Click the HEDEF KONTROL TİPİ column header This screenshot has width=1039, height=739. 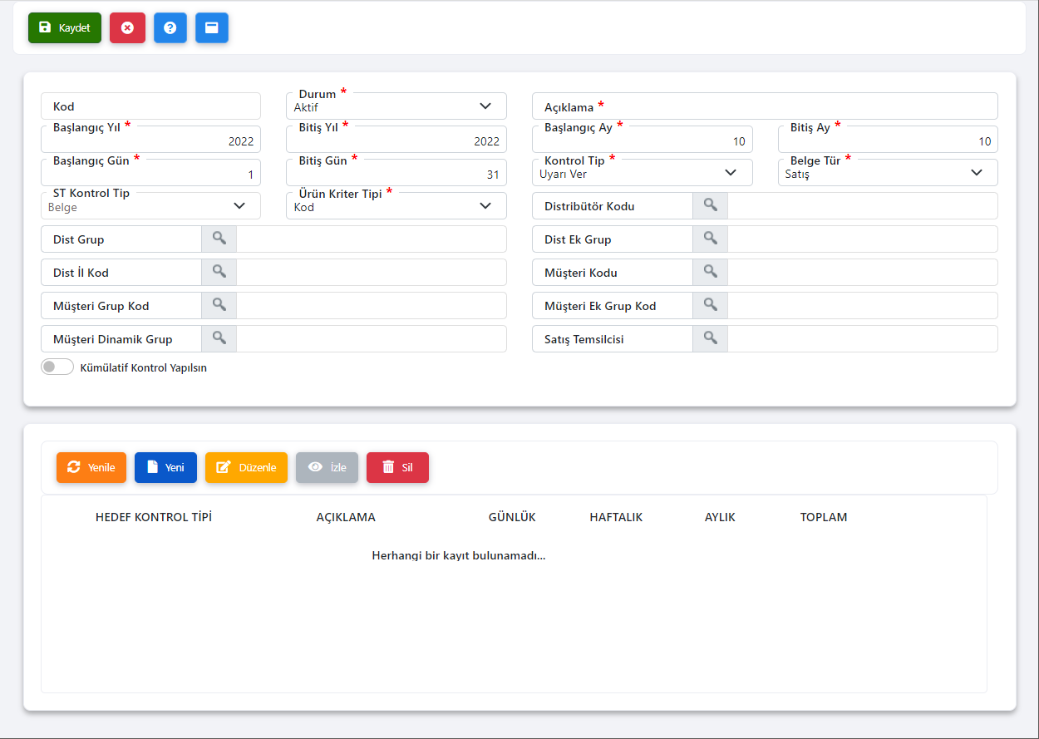pyautogui.click(x=154, y=517)
